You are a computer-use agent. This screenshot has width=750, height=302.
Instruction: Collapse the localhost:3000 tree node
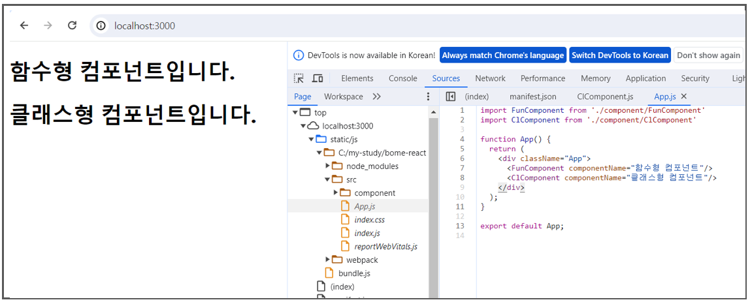tap(302, 126)
